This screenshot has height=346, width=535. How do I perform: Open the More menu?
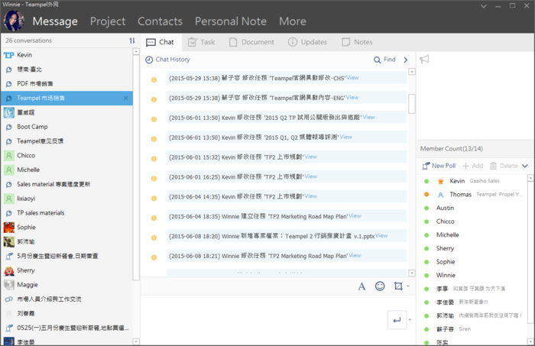tap(293, 21)
